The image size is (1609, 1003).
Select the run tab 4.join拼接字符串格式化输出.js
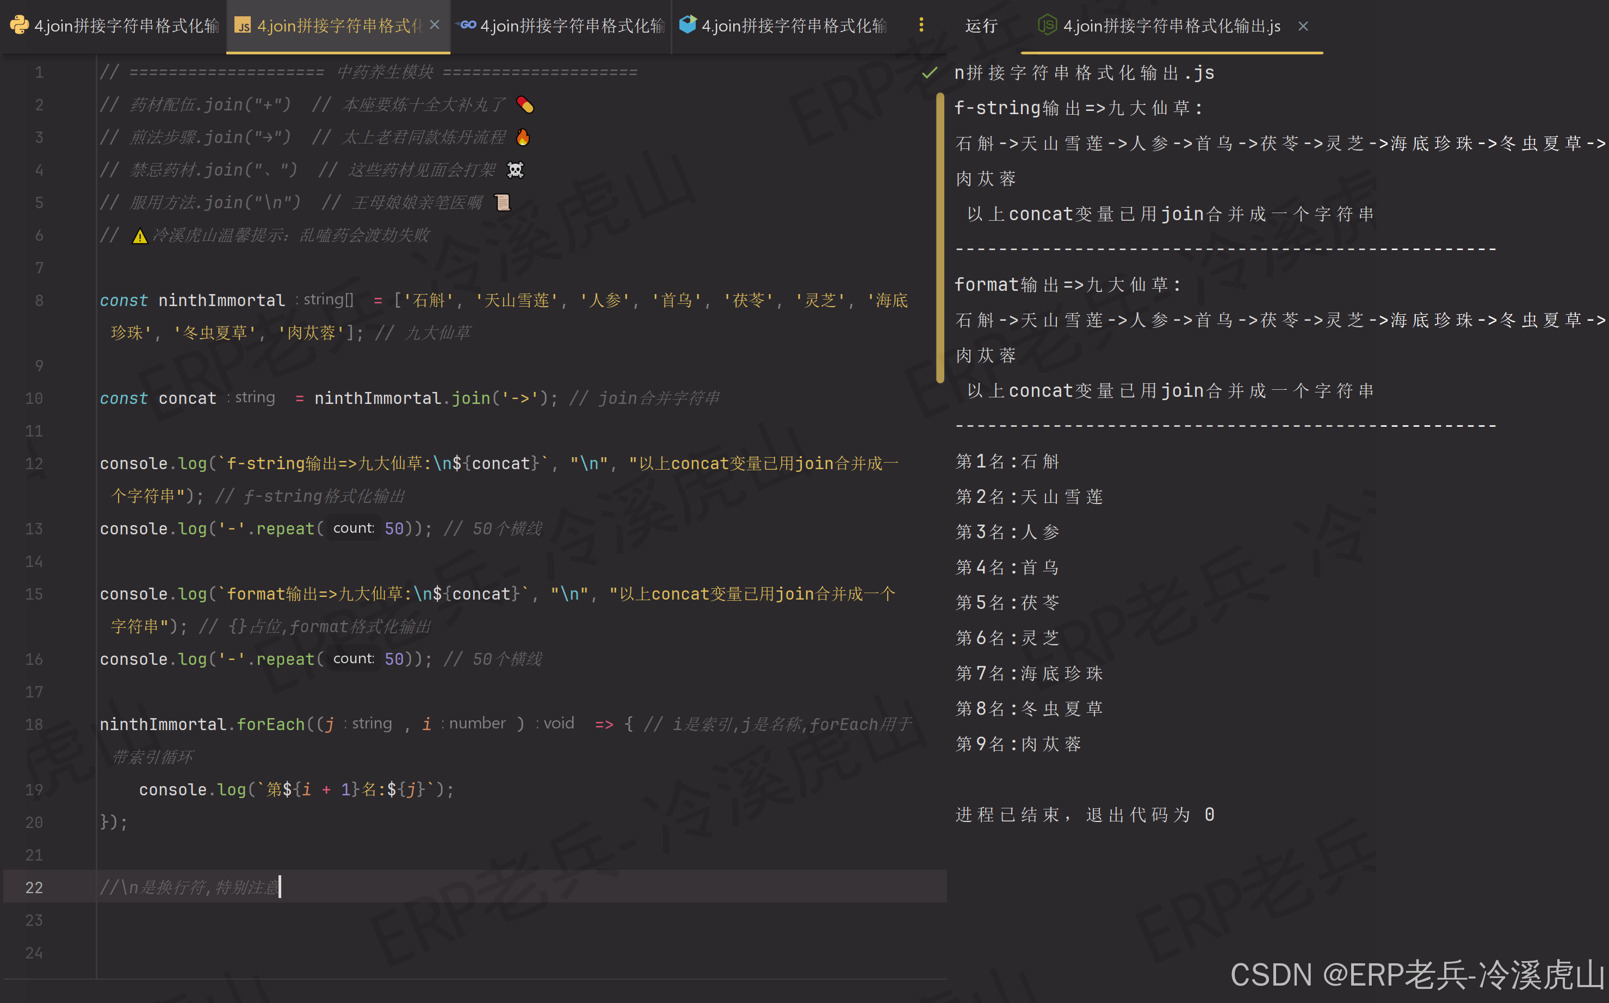pos(1171,26)
